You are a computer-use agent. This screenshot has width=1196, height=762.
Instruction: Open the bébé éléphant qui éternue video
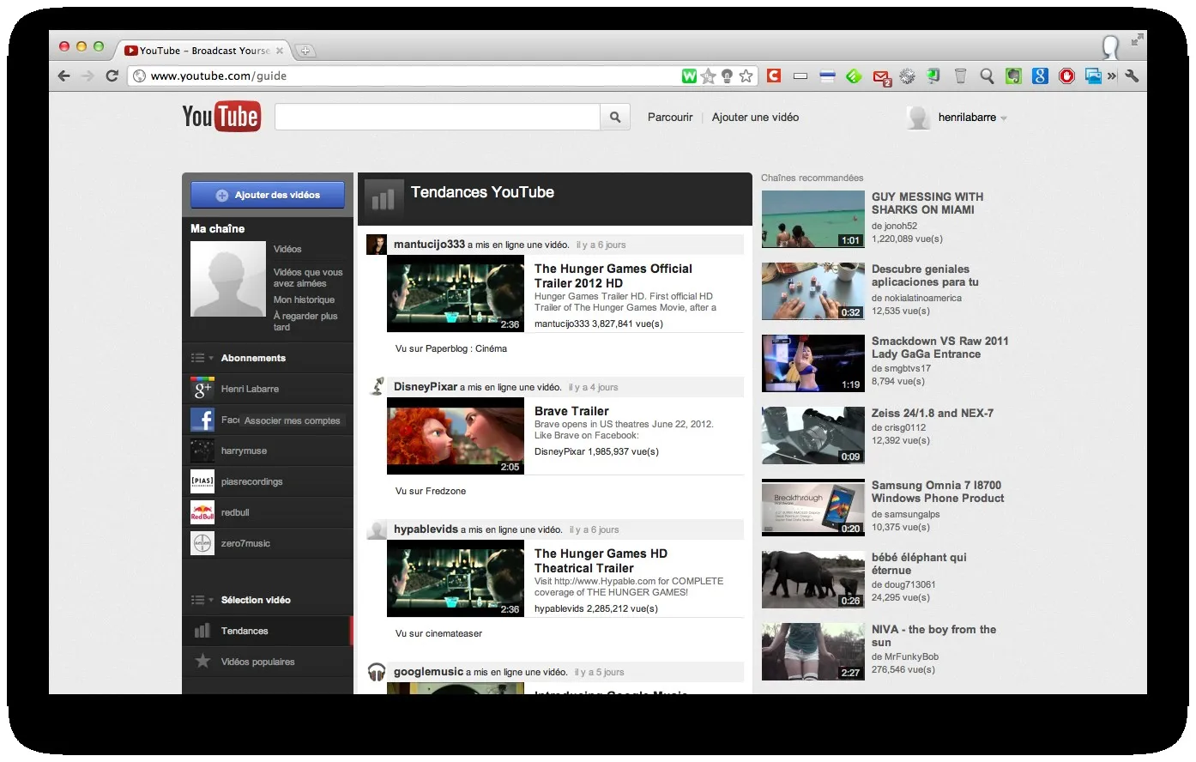919,563
